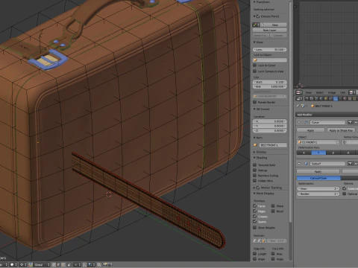
Task: Enable the Sharp overlay checkbox
Action: click(273, 205)
